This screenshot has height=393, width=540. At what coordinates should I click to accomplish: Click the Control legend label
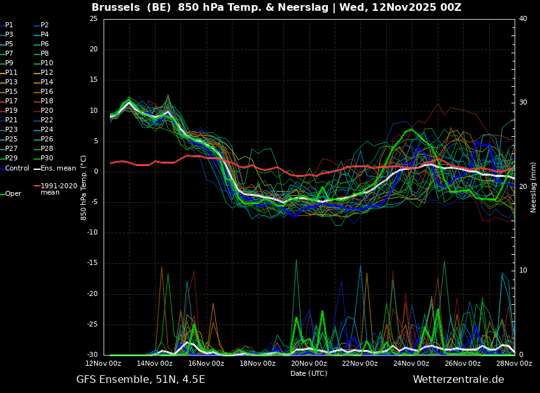tap(17, 169)
